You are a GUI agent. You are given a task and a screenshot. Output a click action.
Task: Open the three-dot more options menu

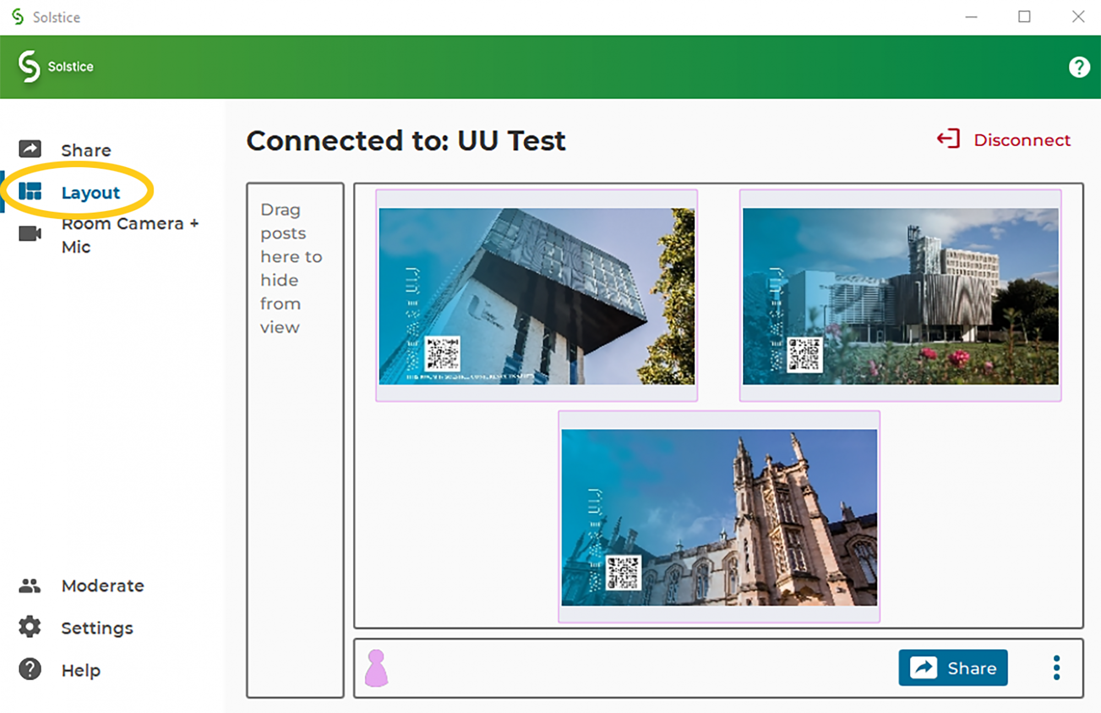point(1056,668)
